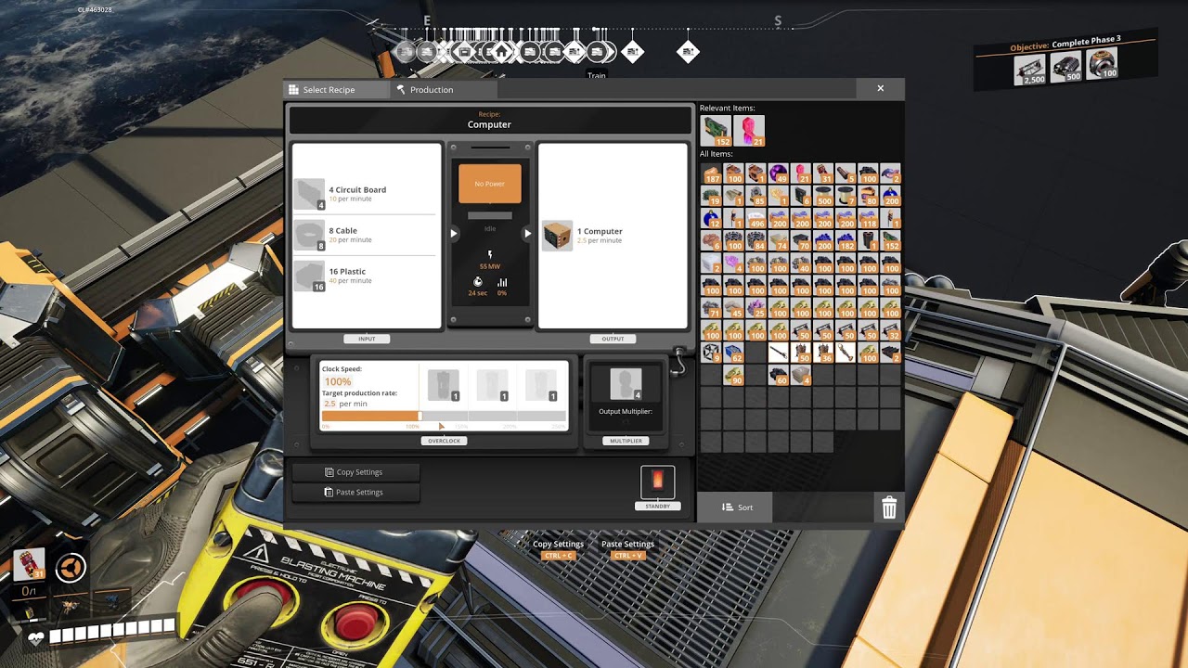Screen dimensions: 1188x668
Task: Click the Copy Settings button
Action: pyautogui.click(x=355, y=472)
